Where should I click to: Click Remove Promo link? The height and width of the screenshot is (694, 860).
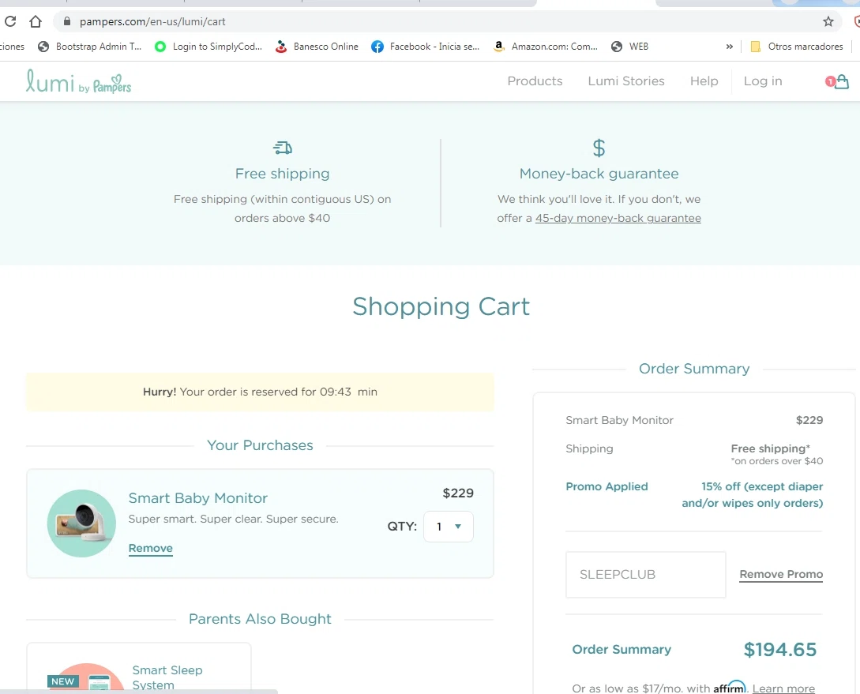(x=781, y=575)
